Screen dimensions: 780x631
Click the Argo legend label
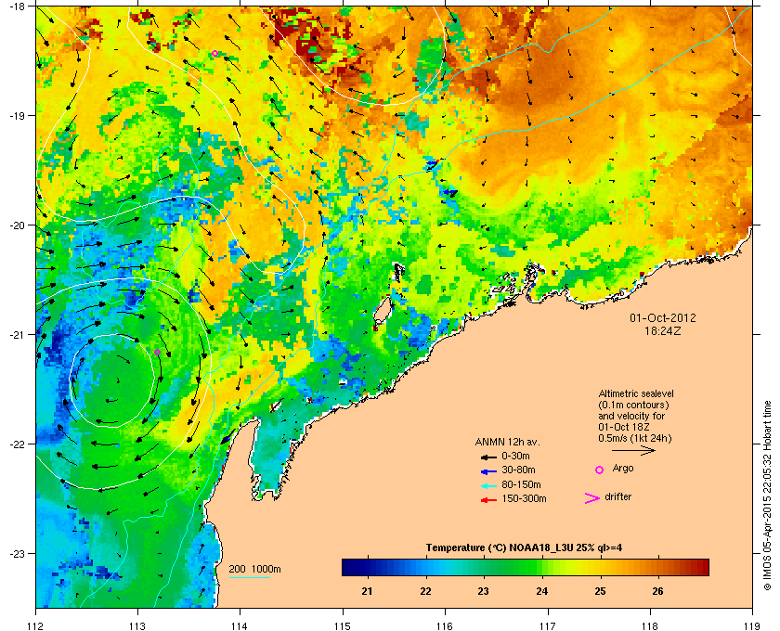[623, 469]
